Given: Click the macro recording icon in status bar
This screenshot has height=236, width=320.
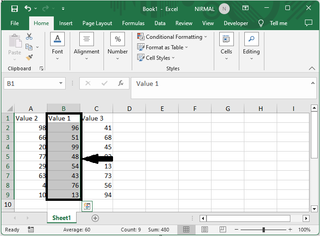Looking at the screenshot, I should point(31,230).
